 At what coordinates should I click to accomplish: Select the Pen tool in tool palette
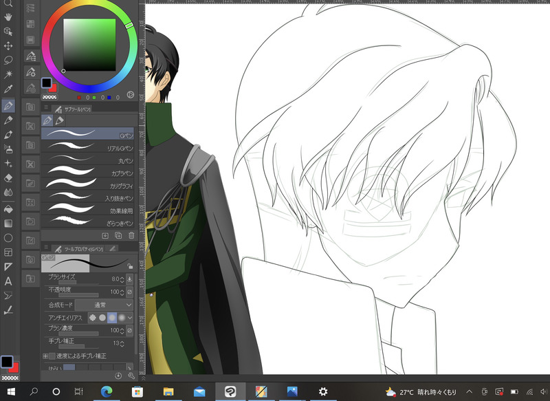(8, 105)
